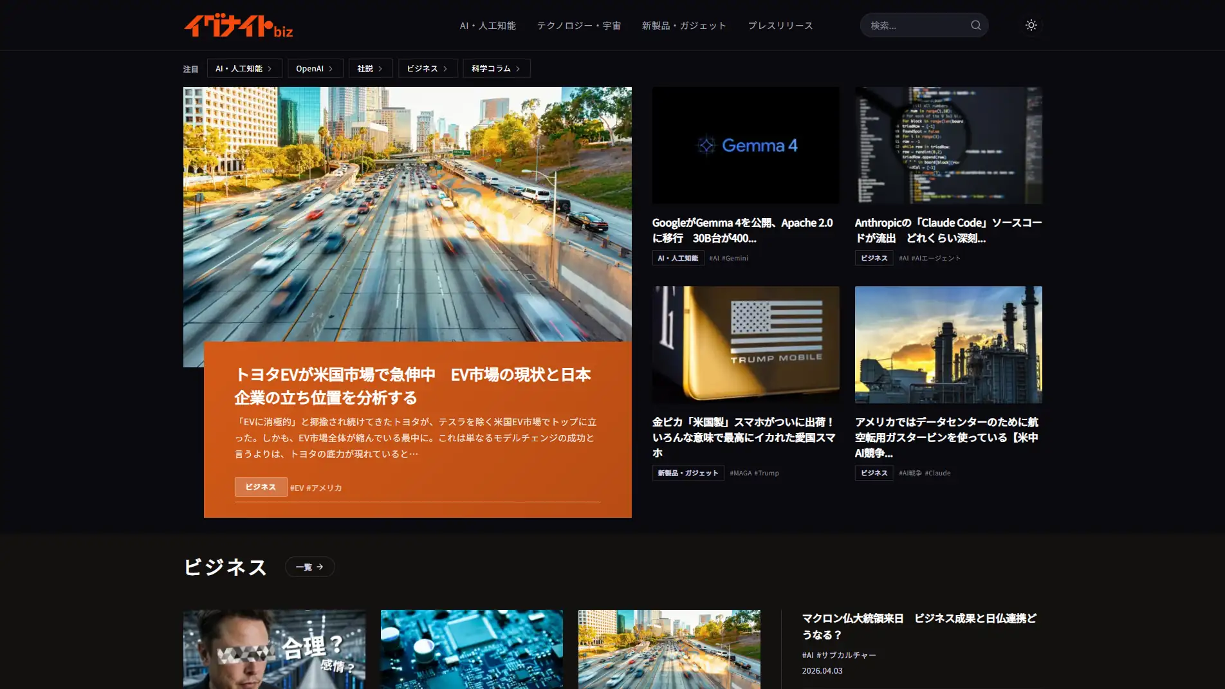Open the GoogleがGemma 4を公開 article title
This screenshot has width=1225, height=689.
coord(742,230)
